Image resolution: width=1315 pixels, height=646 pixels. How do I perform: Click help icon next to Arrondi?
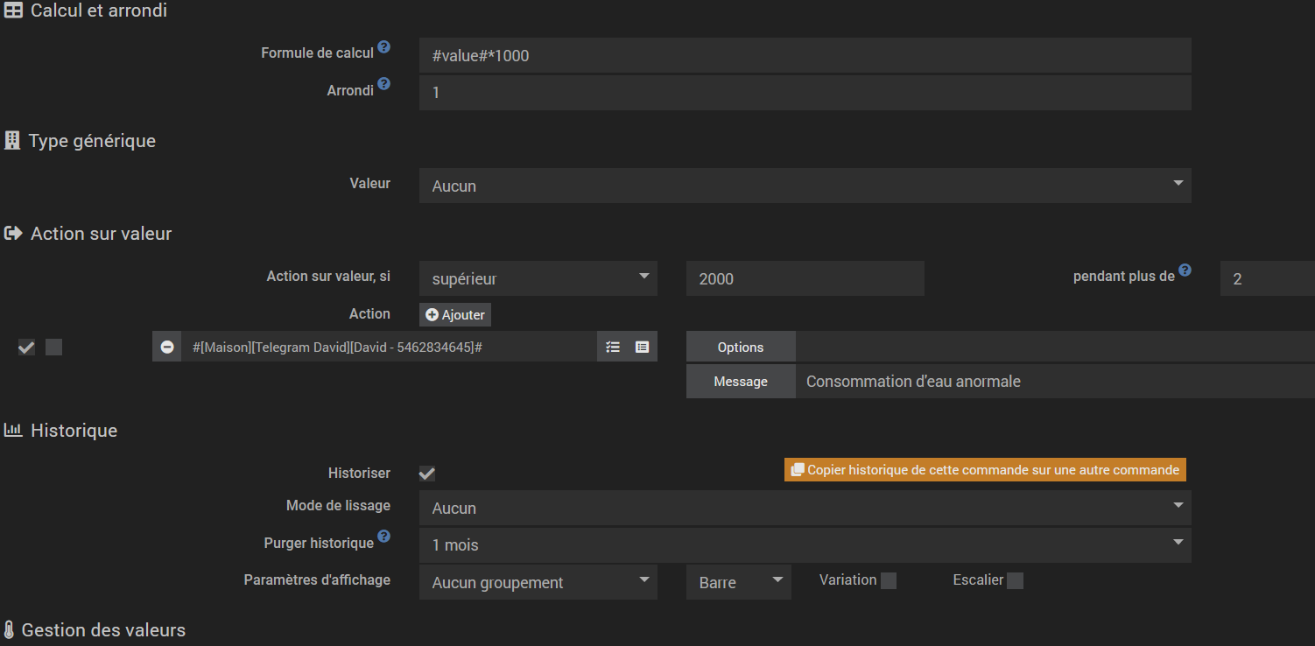[383, 85]
